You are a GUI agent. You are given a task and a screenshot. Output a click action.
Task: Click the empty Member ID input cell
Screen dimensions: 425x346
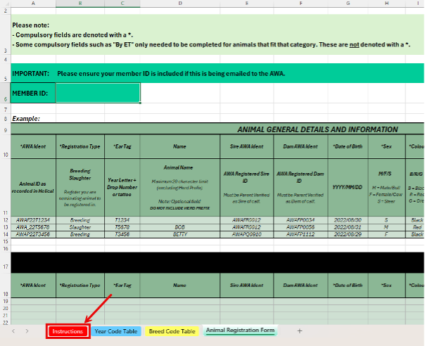coord(98,93)
